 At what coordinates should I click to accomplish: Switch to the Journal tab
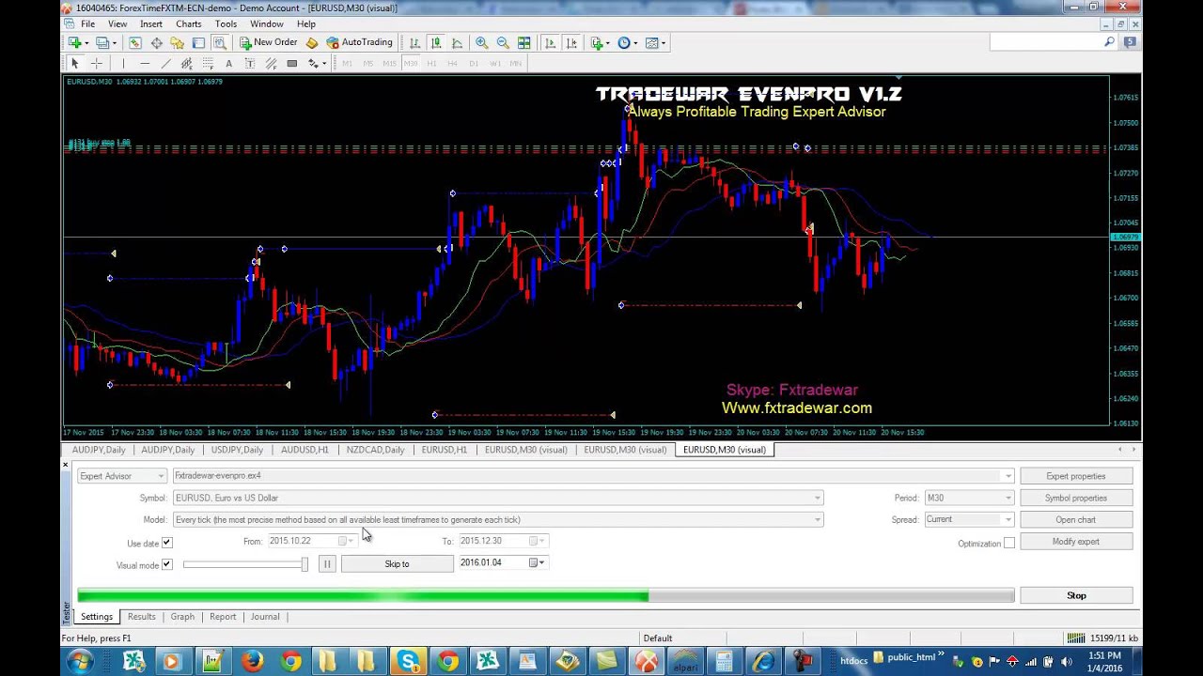[x=265, y=617]
